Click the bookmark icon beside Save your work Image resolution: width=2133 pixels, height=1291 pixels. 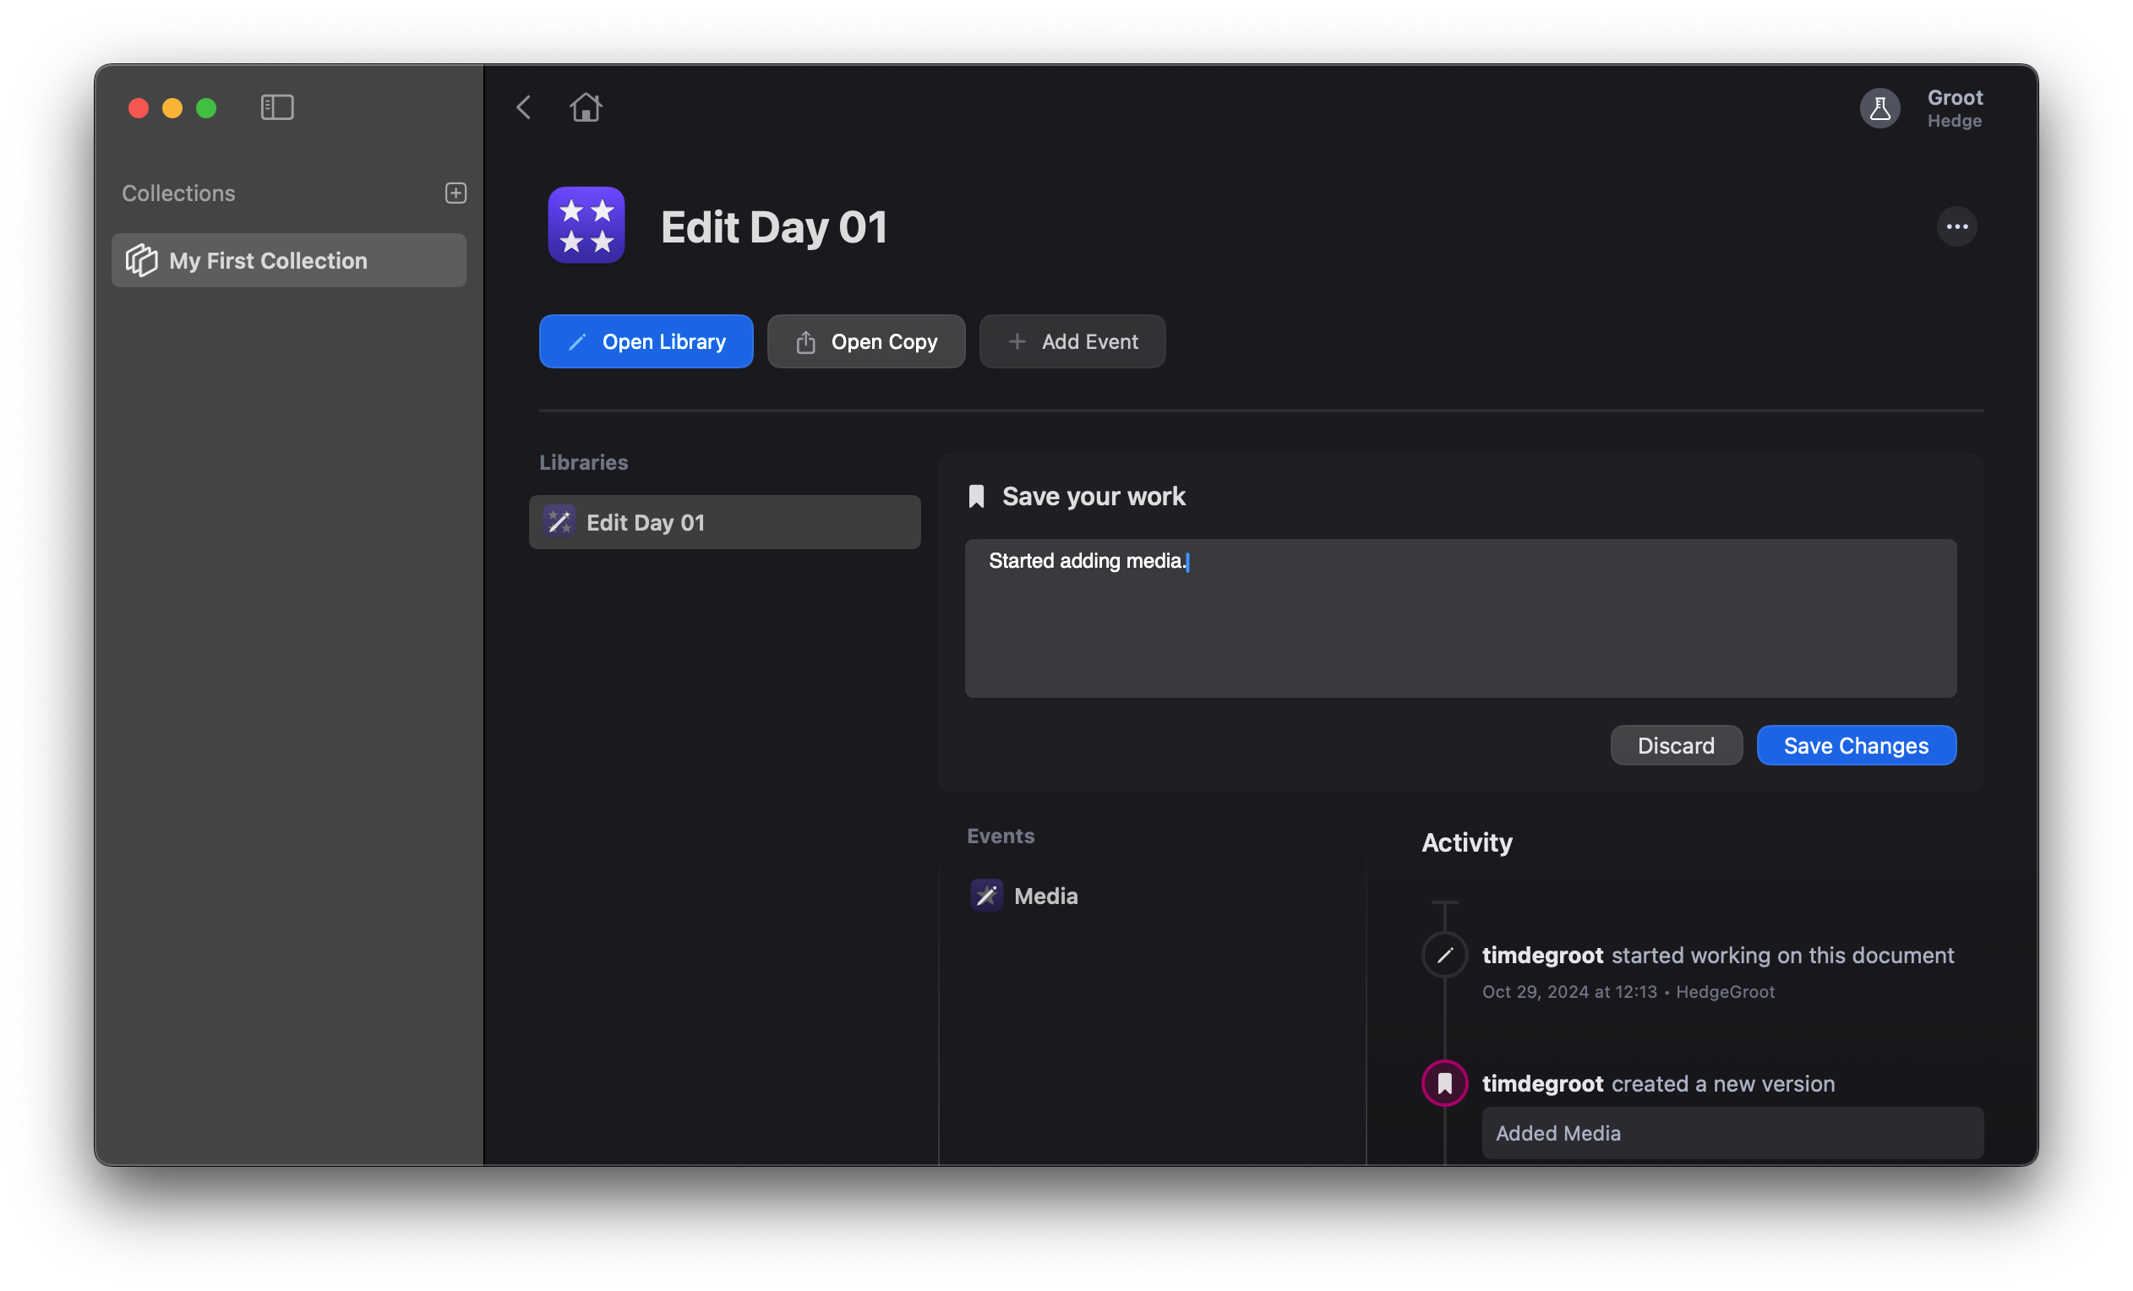click(976, 497)
